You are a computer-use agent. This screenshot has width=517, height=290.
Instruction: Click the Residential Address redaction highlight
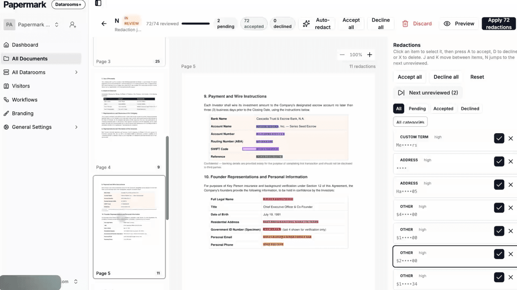pyautogui.click(x=290, y=222)
